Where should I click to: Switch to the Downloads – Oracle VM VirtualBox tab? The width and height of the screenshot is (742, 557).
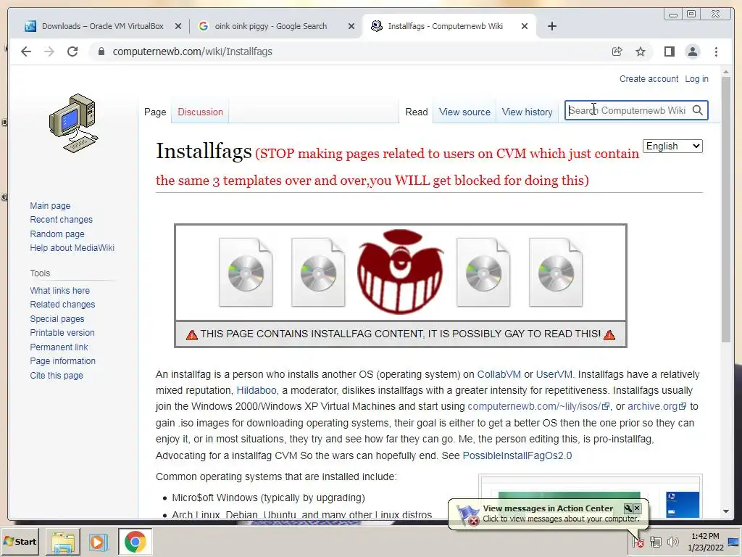click(103, 26)
